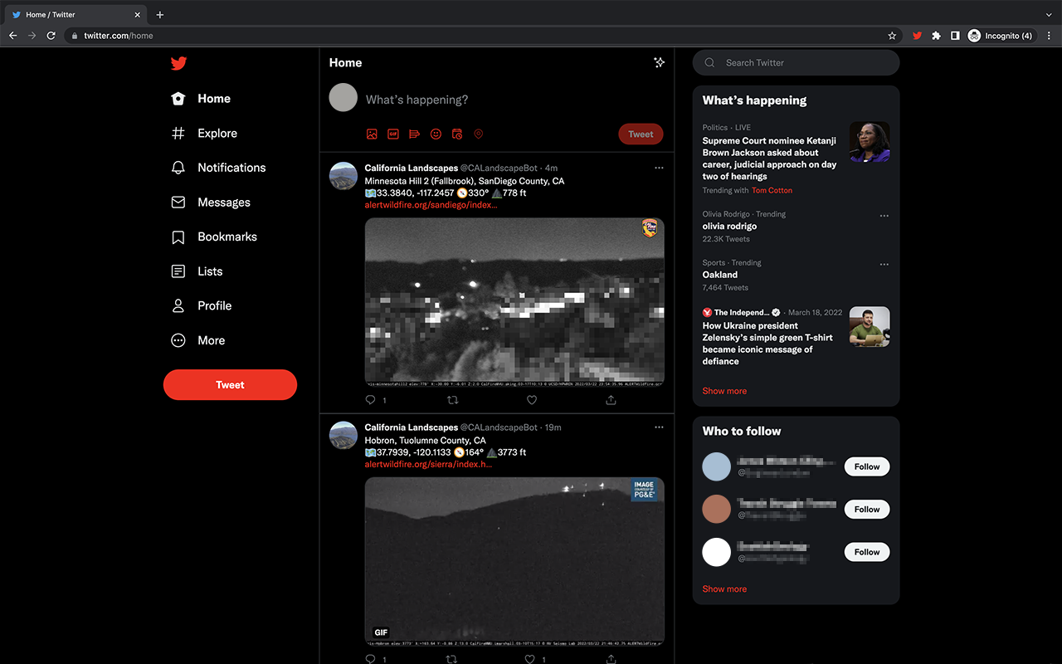The height and width of the screenshot is (664, 1062).
Task: Click the Twitter bird logo in sidebar
Action: pyautogui.click(x=178, y=63)
